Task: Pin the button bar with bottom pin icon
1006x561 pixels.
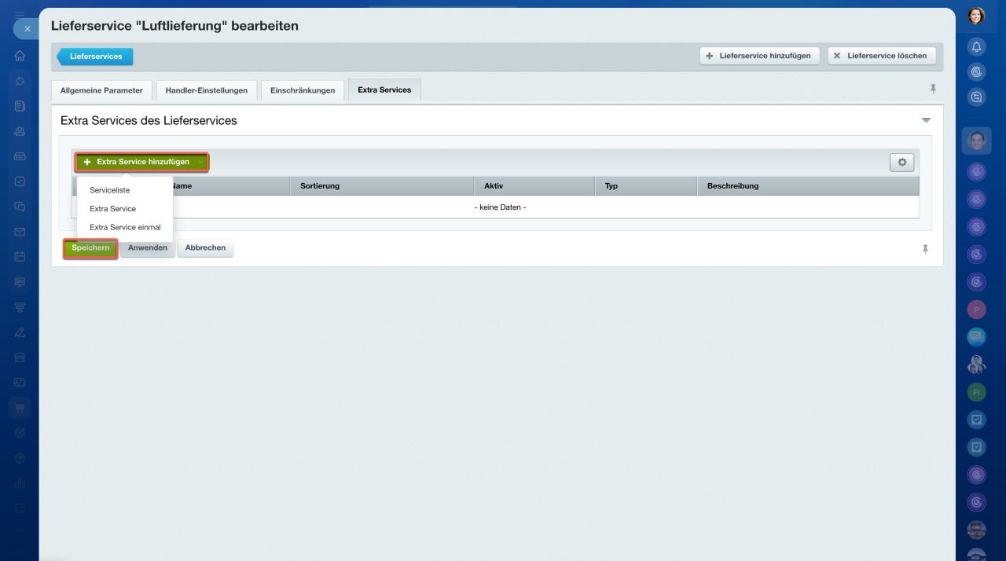Action: click(x=925, y=249)
